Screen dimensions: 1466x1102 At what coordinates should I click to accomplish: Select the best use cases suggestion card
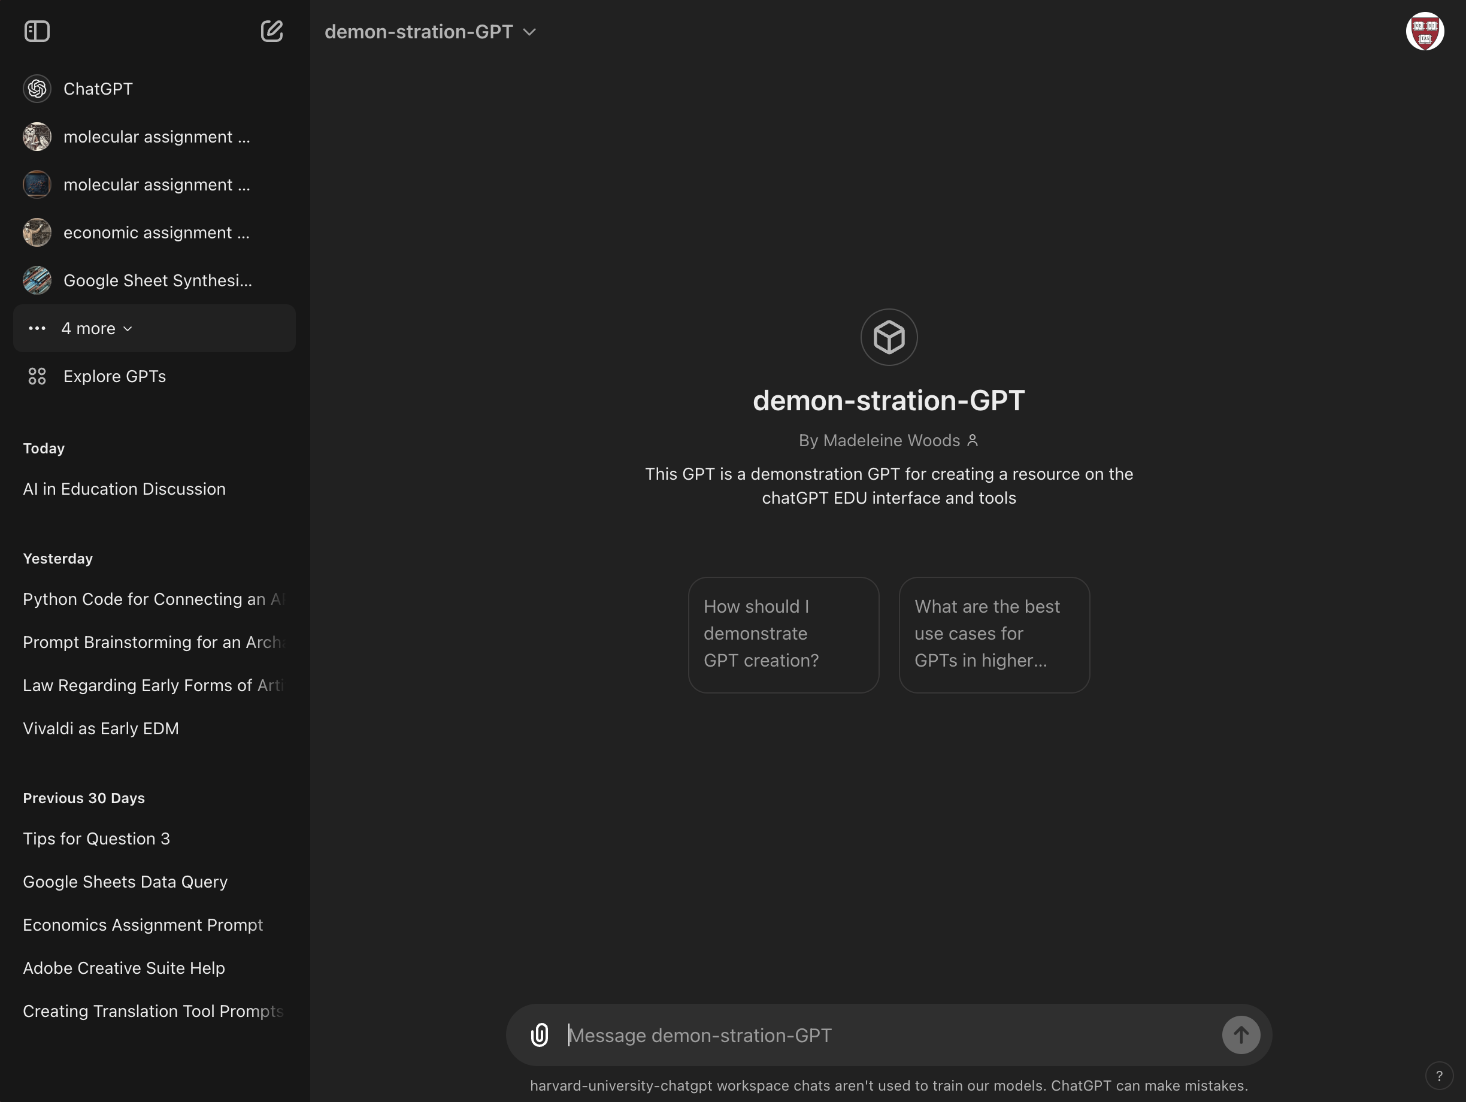pyautogui.click(x=993, y=634)
